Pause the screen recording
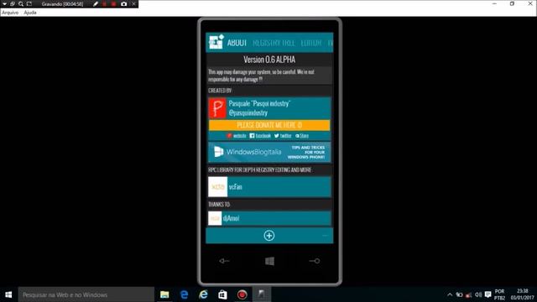537x302 pixels. (x=104, y=3)
